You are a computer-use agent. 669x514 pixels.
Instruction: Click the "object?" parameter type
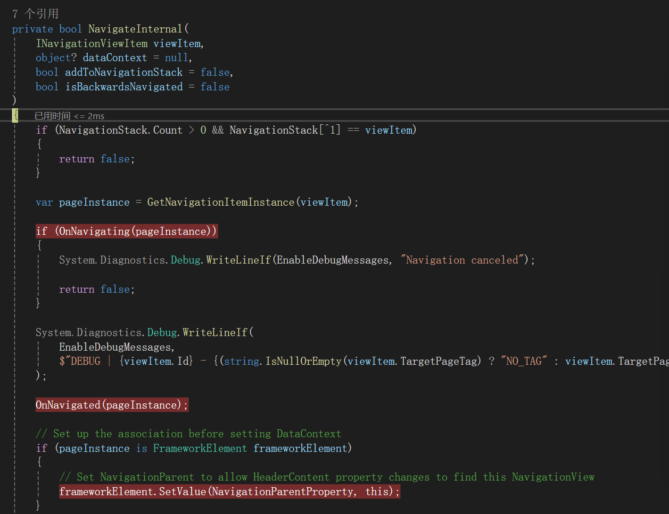(56, 58)
